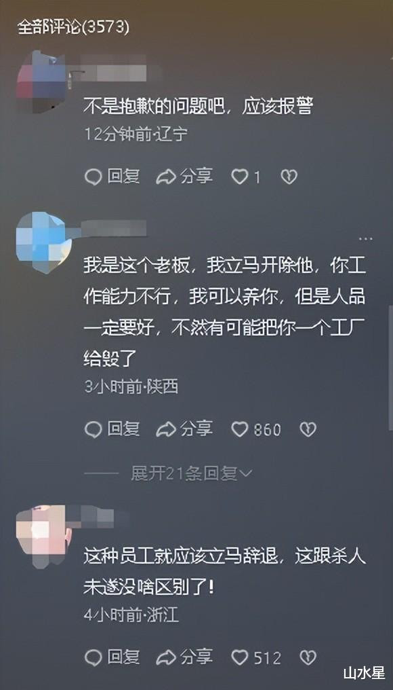This screenshot has width=393, height=690.
Task: Open first commenter's avatar profile
Action: (x=41, y=81)
